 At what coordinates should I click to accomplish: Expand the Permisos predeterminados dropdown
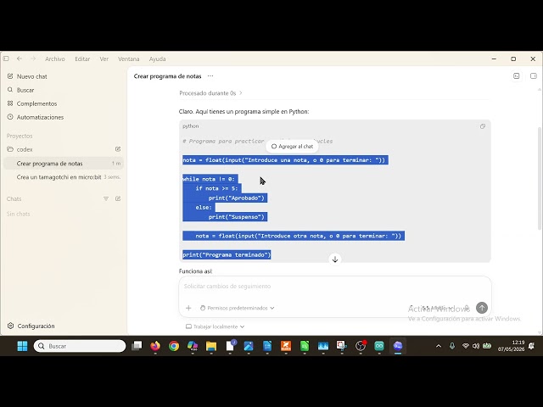[x=238, y=308]
